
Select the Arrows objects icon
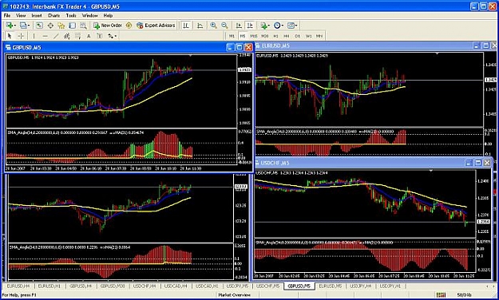pyautogui.click(x=110, y=36)
